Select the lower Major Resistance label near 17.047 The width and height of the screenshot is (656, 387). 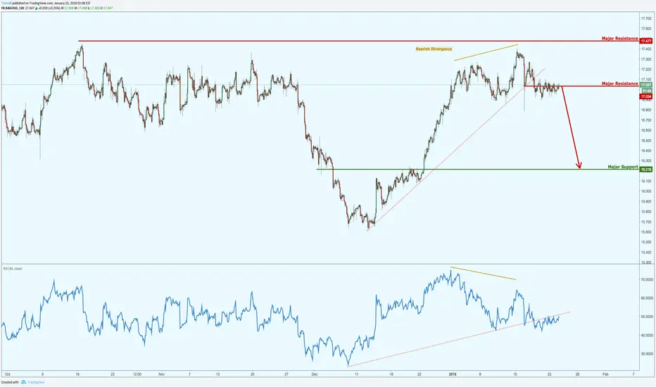click(x=619, y=84)
